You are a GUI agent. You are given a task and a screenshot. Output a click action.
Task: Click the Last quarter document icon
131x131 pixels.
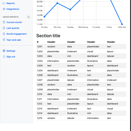click(x=4, y=28)
